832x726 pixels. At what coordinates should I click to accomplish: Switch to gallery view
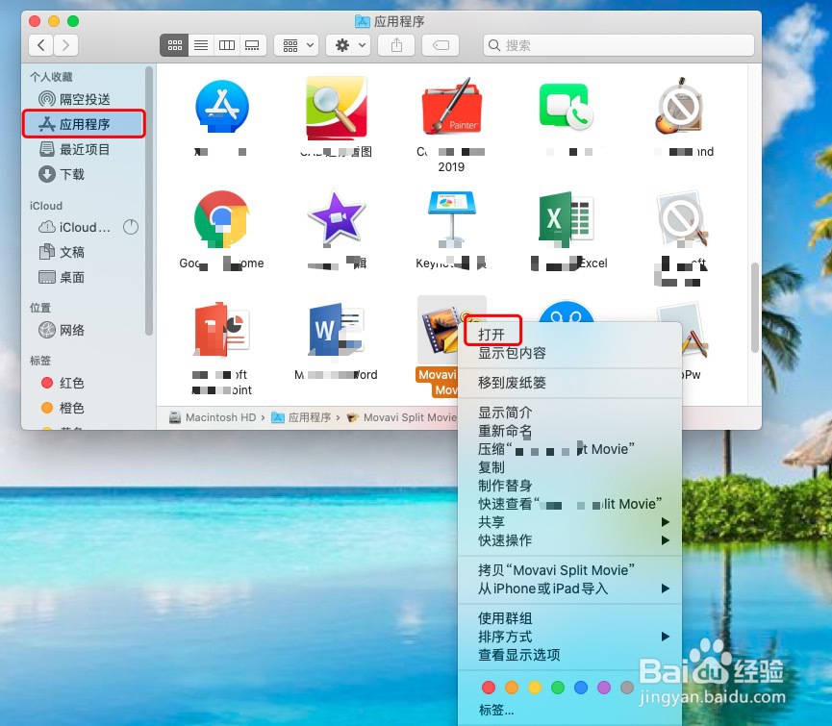tap(250, 44)
